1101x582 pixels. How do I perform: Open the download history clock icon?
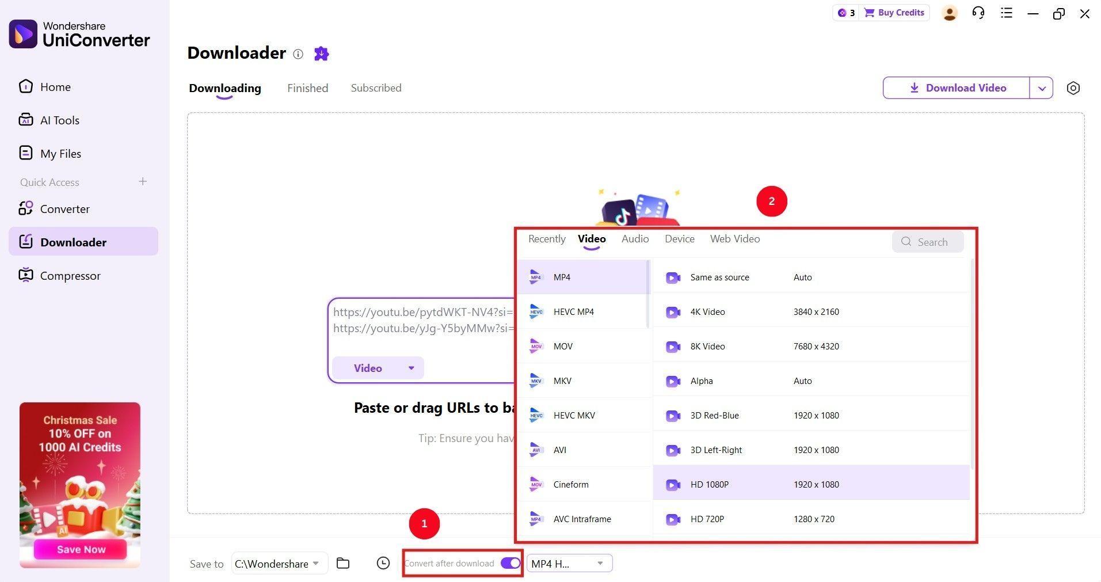[x=383, y=563]
